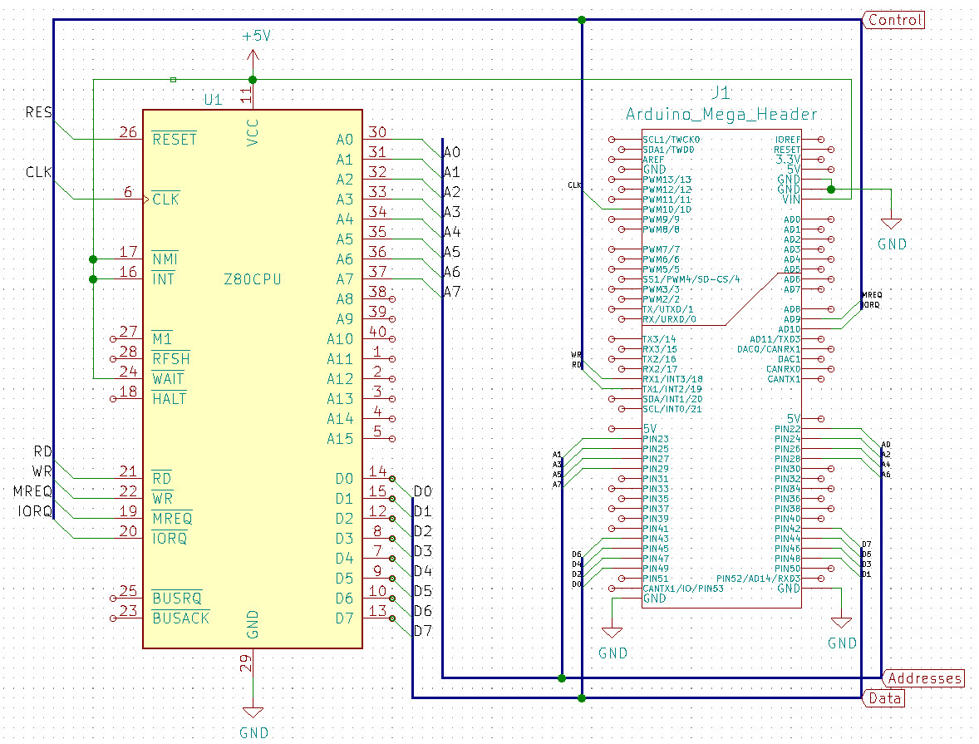Click the VIN pin label
Image resolution: width=979 pixels, height=744 pixels.
tap(791, 200)
